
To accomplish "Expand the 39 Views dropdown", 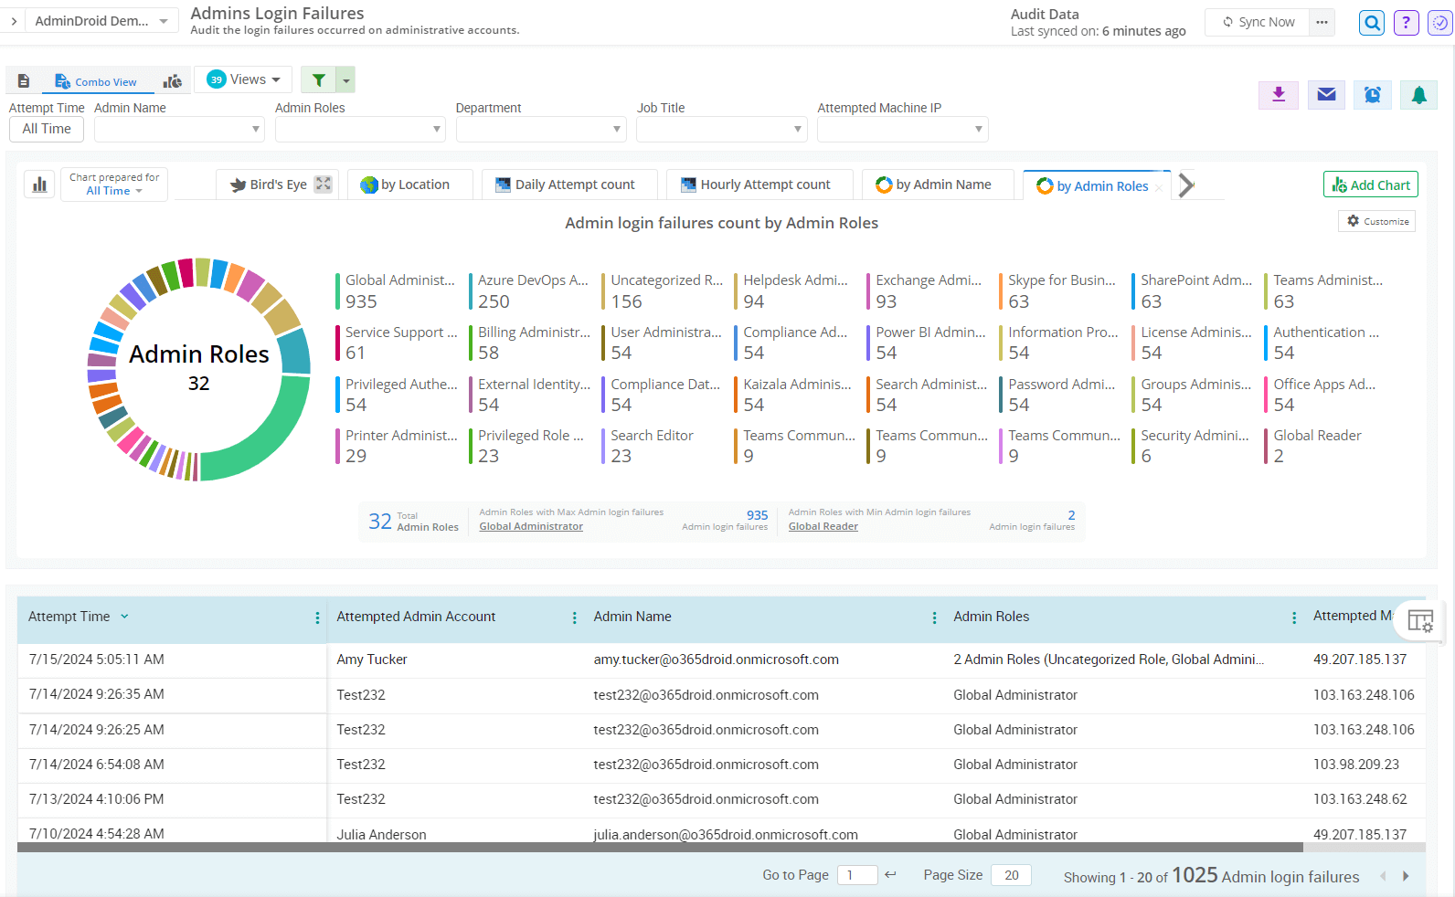I will [243, 79].
